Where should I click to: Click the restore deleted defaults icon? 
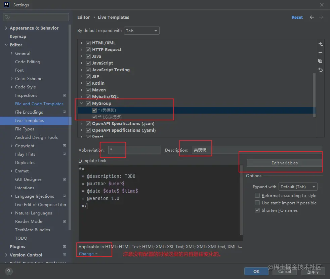pos(320,70)
